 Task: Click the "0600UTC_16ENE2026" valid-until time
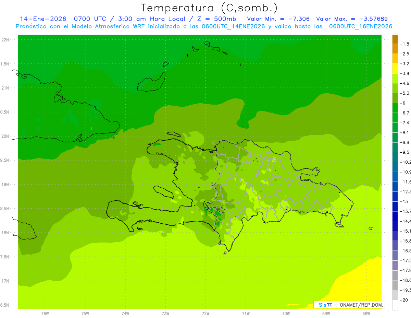pyautogui.click(x=361, y=26)
